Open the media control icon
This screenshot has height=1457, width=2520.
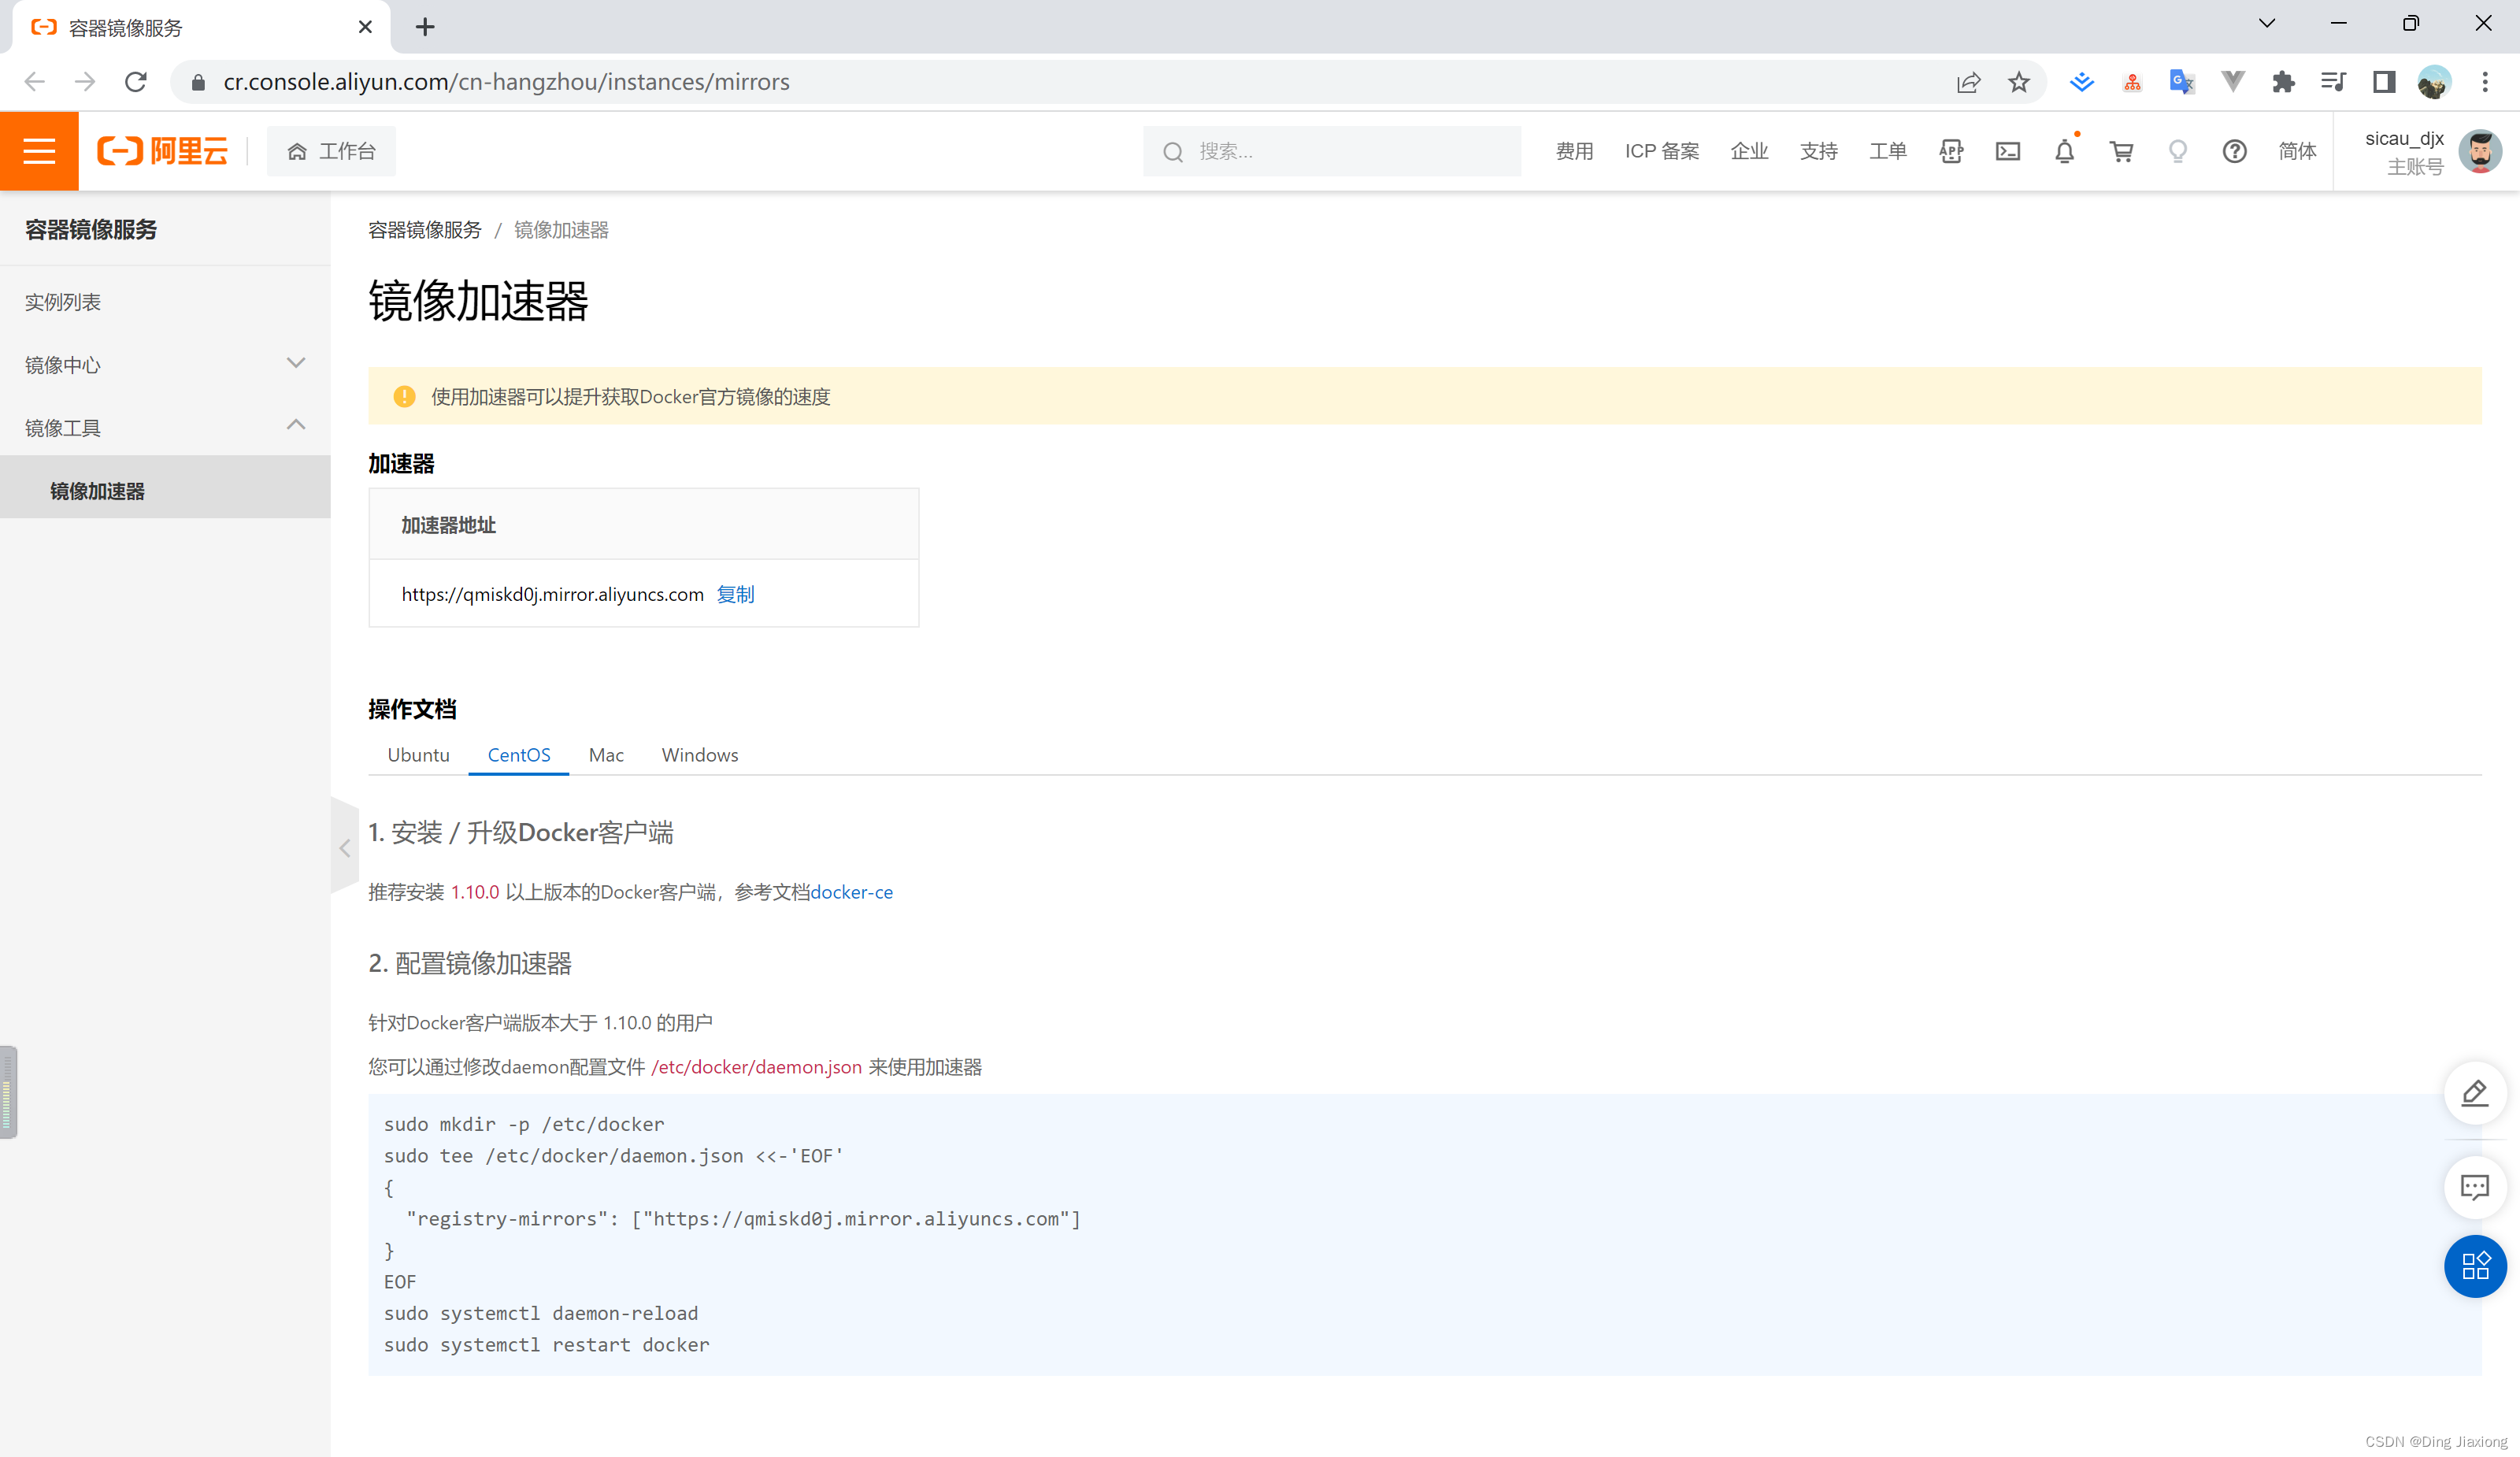(x=2333, y=82)
